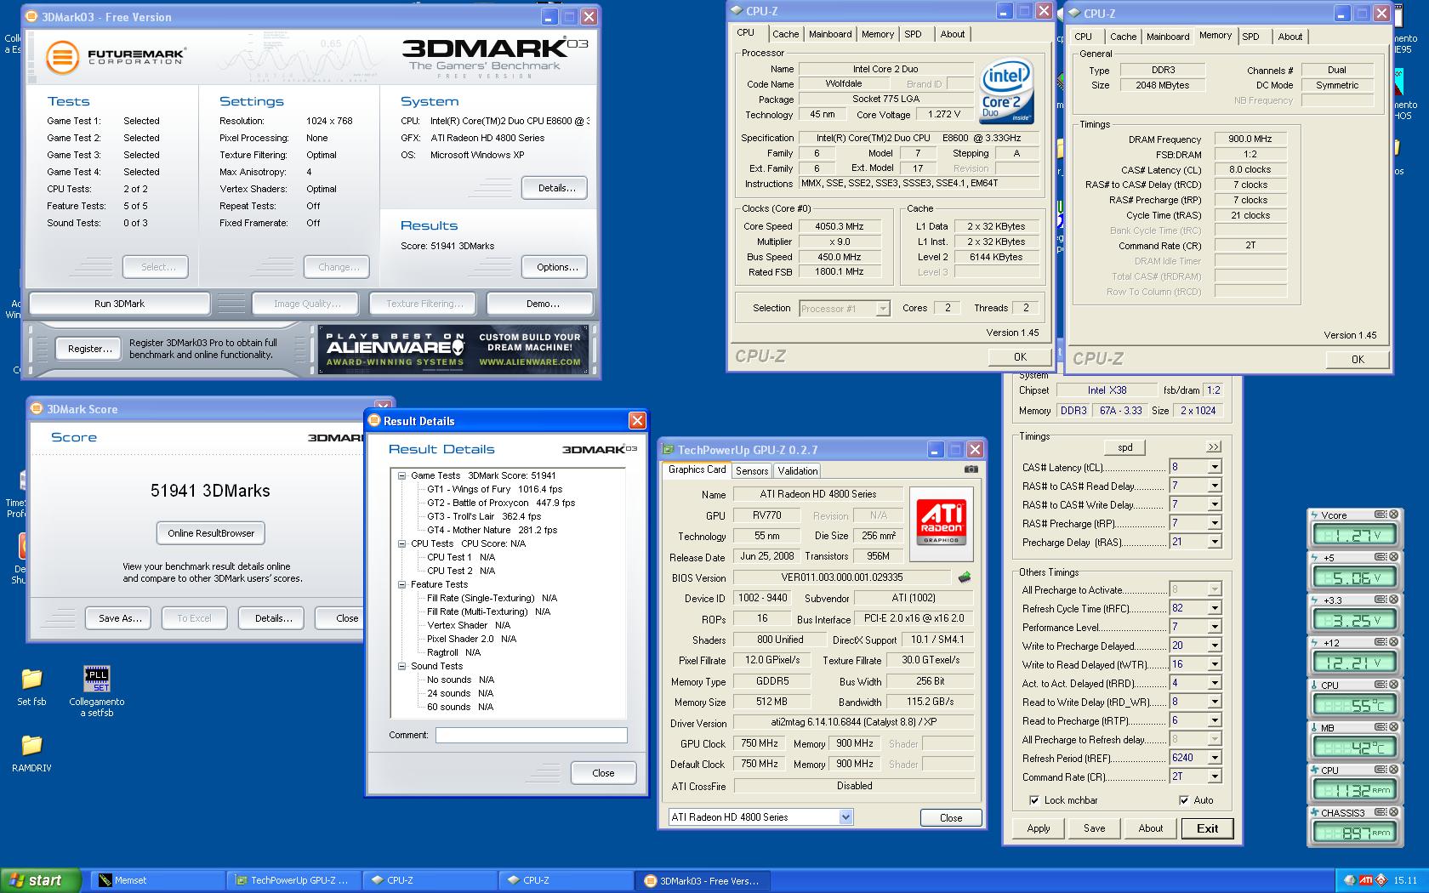1429x893 pixels.
Task: Open Cache tab in CPU-Z processor window
Action: pos(785,34)
